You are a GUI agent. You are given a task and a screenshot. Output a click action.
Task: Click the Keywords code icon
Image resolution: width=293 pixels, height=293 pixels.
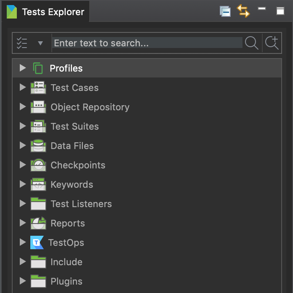[38, 184]
